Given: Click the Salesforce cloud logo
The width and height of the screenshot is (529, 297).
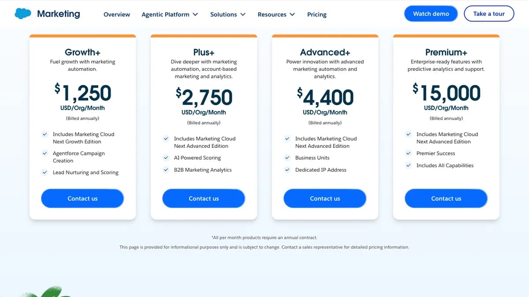Looking at the screenshot, I should 23,14.
